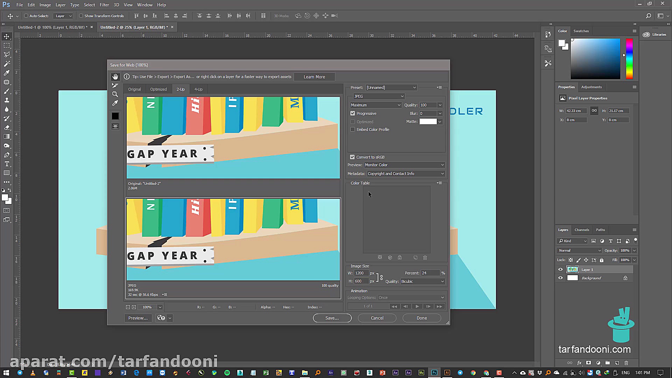This screenshot has width=672, height=378.
Task: Expand the Metadata dropdown
Action: click(x=406, y=174)
